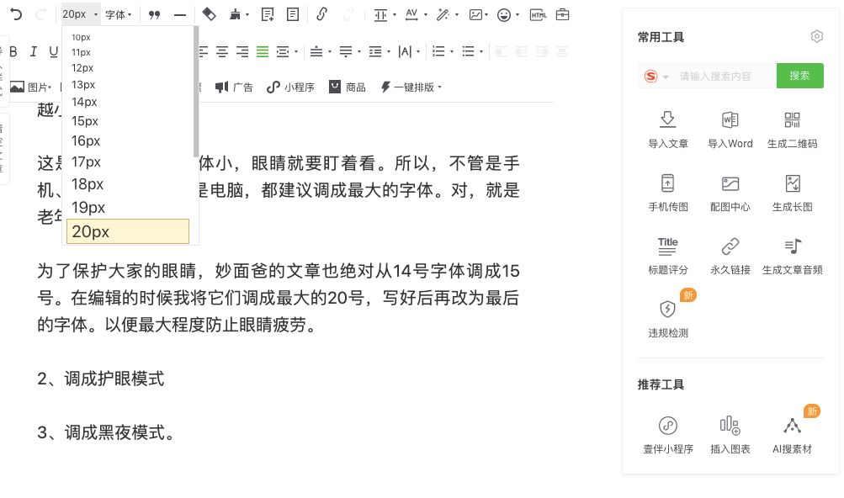
Task: Open the 一键排版 one-click layout dropdown
Action: pos(411,87)
